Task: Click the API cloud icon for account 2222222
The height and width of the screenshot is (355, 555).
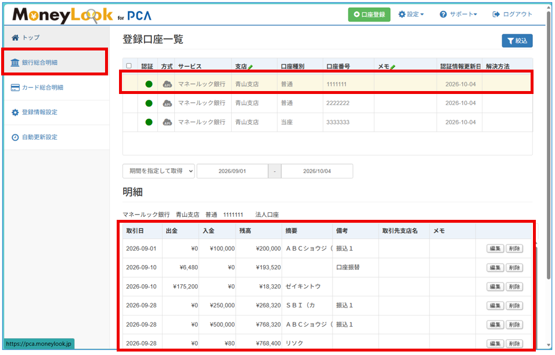Action: click(167, 103)
